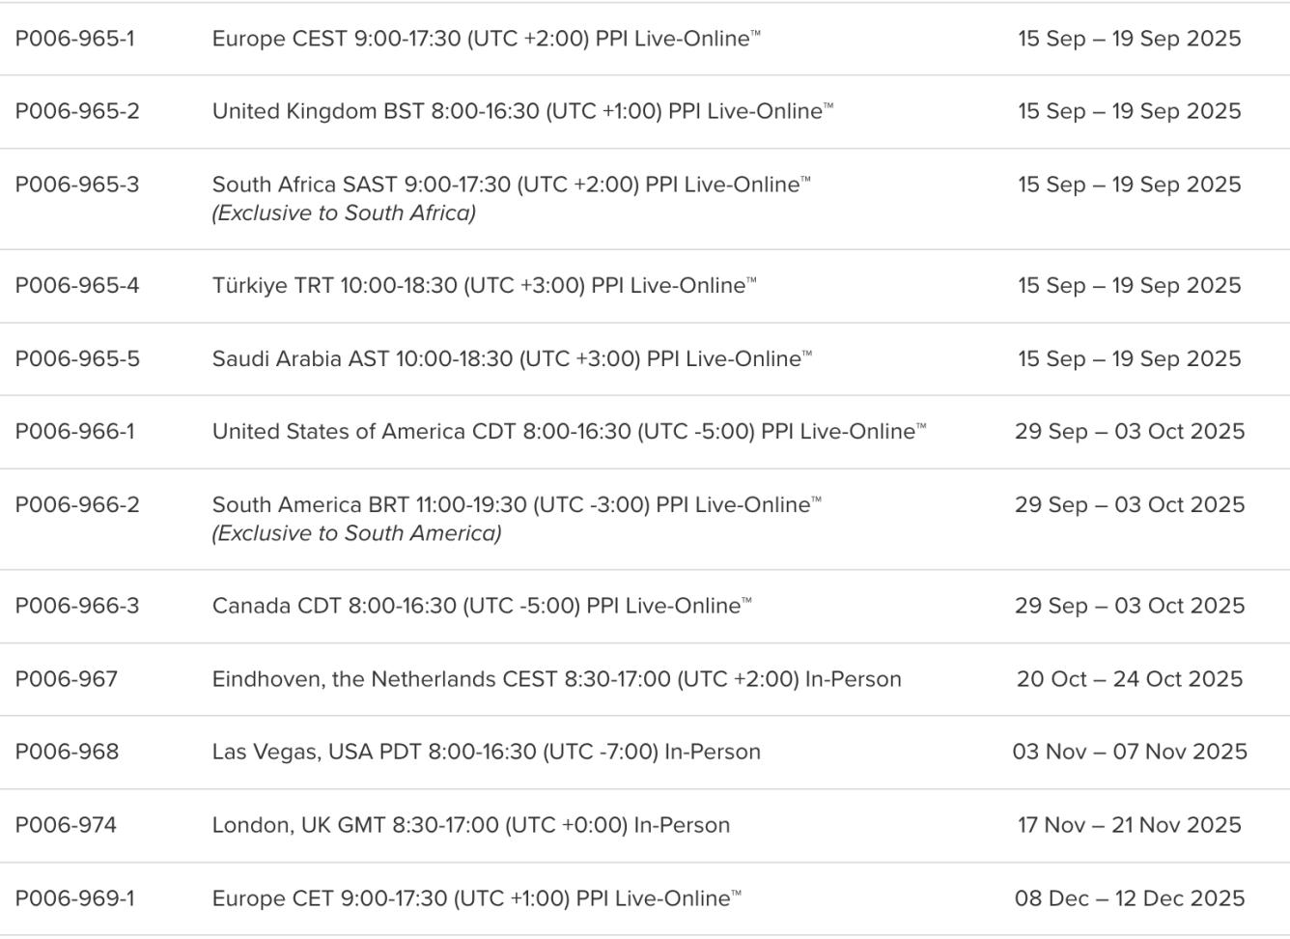The height and width of the screenshot is (939, 1290).
Task: Click the 17 Nov – 21 Nov 2025 date
Action: pyautogui.click(x=1130, y=825)
